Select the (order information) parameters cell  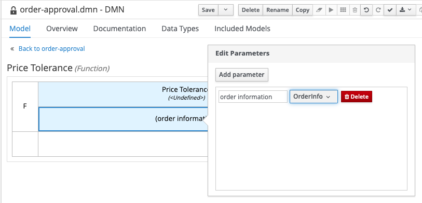pos(123,119)
